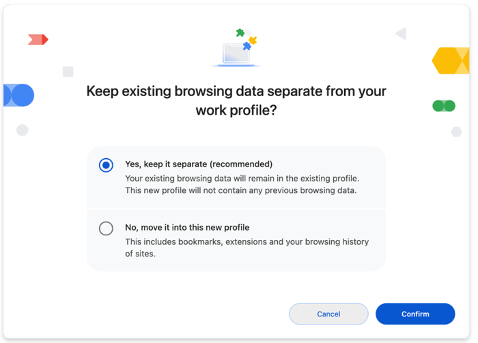Click the laptop illustration at the top
Viewport: 478px width, 343px height.
click(236, 55)
